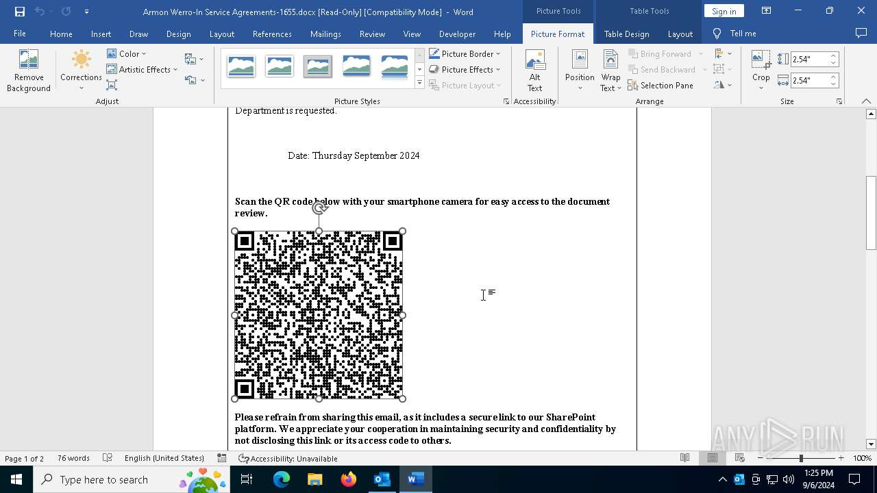
Task: Click the shape width input field
Action: [x=810, y=81]
